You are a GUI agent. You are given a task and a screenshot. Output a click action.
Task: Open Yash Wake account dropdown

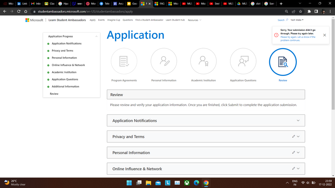297,20
